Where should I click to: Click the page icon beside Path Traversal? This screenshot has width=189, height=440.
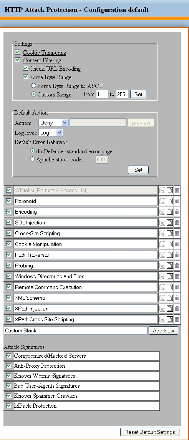tap(170, 255)
